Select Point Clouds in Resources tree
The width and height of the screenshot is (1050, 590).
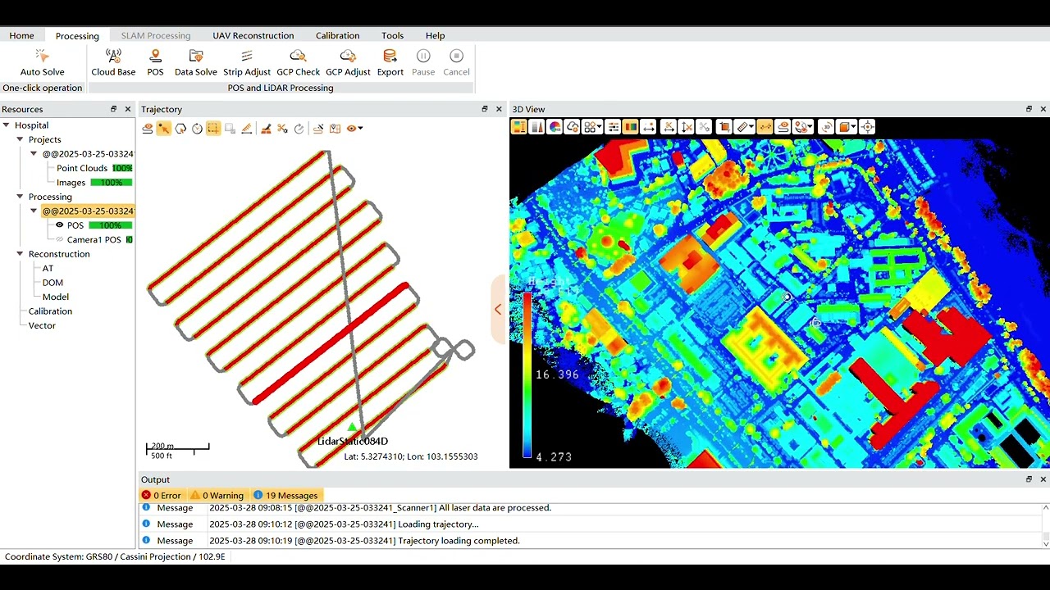point(82,168)
